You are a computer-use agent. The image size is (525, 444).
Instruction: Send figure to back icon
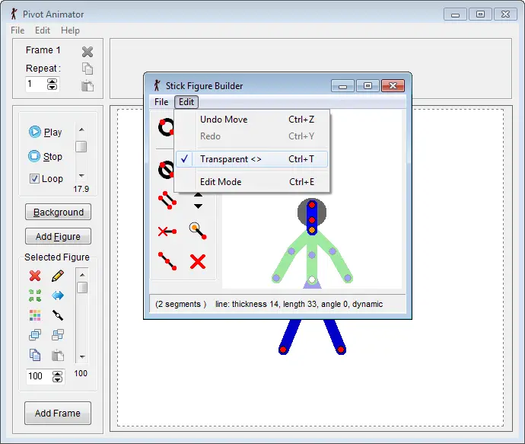point(58,335)
